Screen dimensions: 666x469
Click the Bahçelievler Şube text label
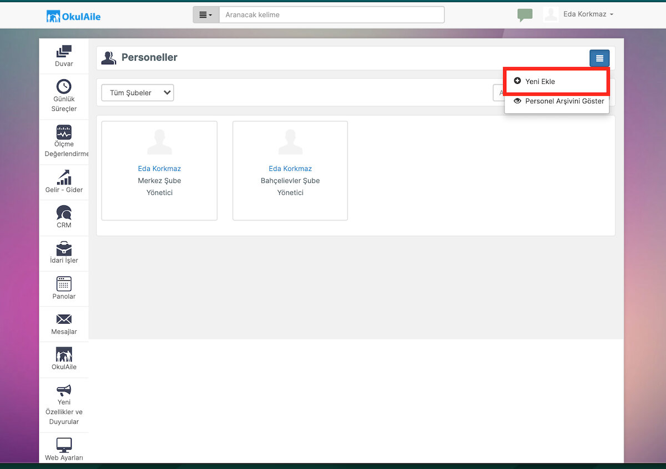click(x=290, y=181)
